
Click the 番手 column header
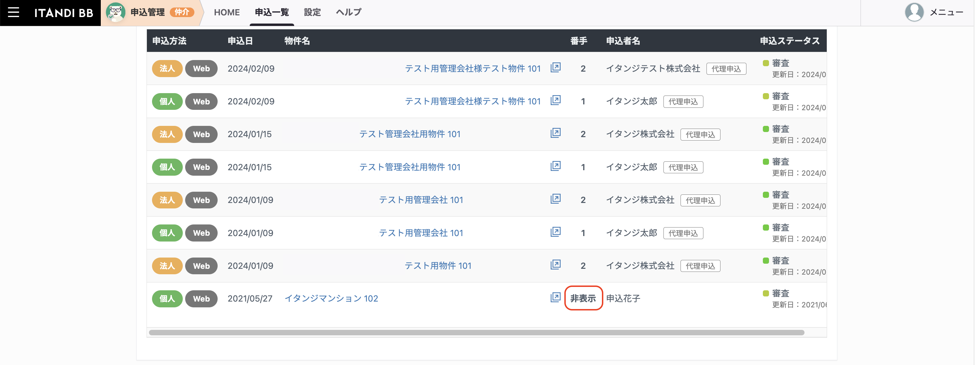click(x=579, y=41)
